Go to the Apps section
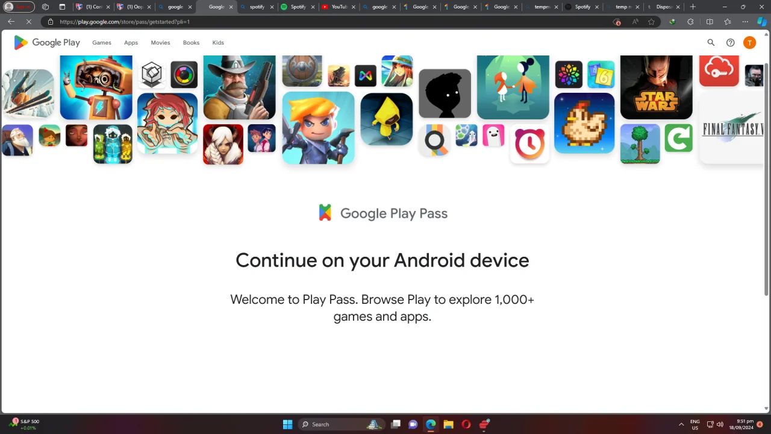This screenshot has height=434, width=771. (131, 43)
